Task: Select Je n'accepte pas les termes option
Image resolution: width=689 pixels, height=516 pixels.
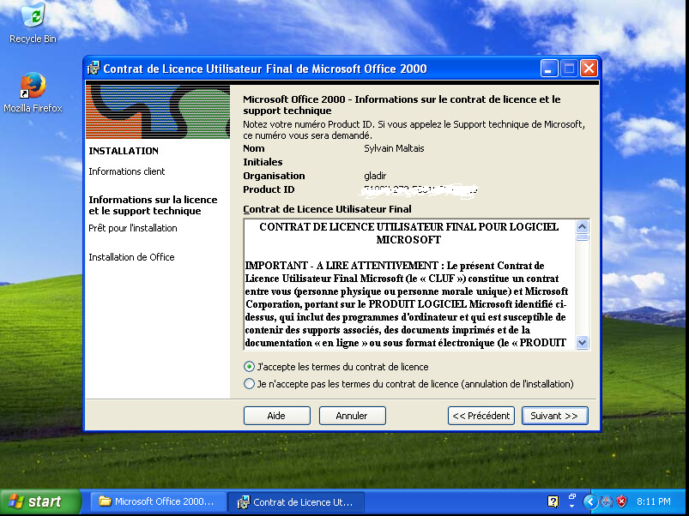Action: pyautogui.click(x=249, y=384)
